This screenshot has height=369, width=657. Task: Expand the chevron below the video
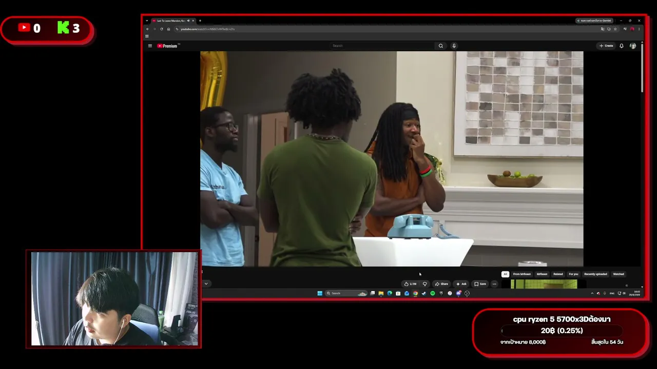pyautogui.click(x=206, y=283)
